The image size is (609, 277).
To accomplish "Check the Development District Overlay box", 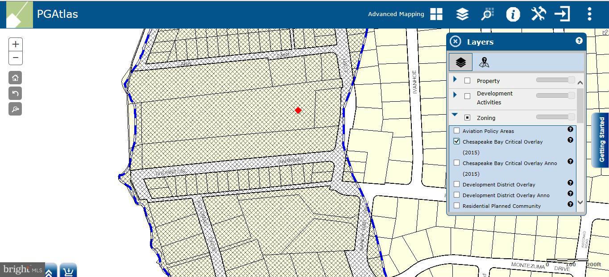I will coord(456,184).
